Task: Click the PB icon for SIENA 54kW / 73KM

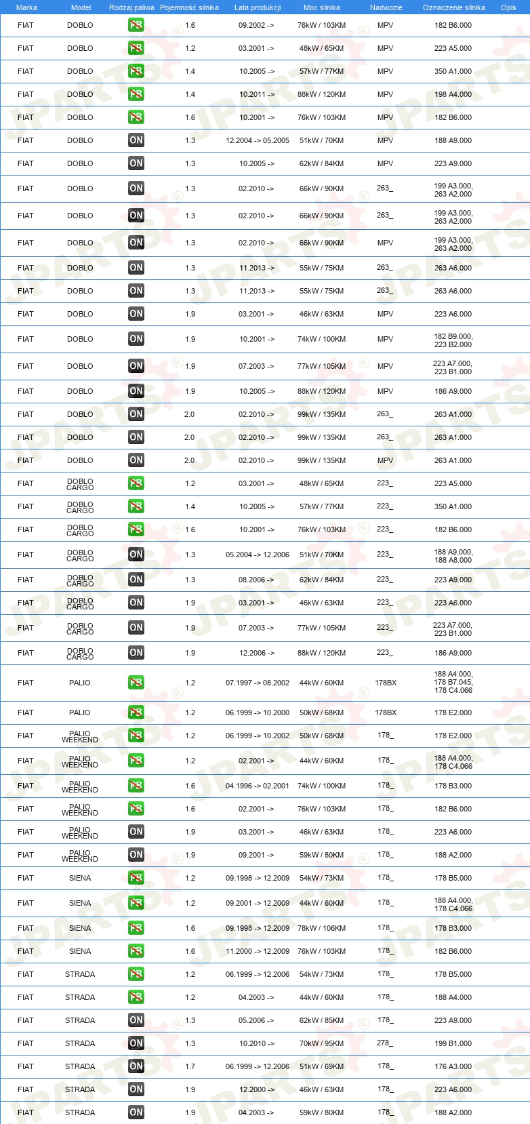Action: [x=136, y=878]
